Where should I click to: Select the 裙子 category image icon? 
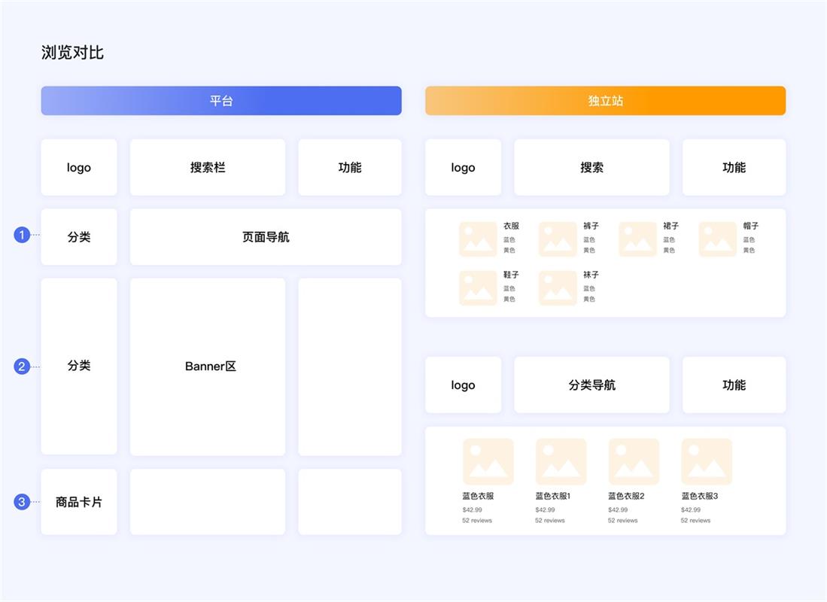click(637, 239)
